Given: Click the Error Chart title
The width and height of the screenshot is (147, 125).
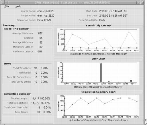Looking at the screenshot, I should pyautogui.click(x=98, y=59).
